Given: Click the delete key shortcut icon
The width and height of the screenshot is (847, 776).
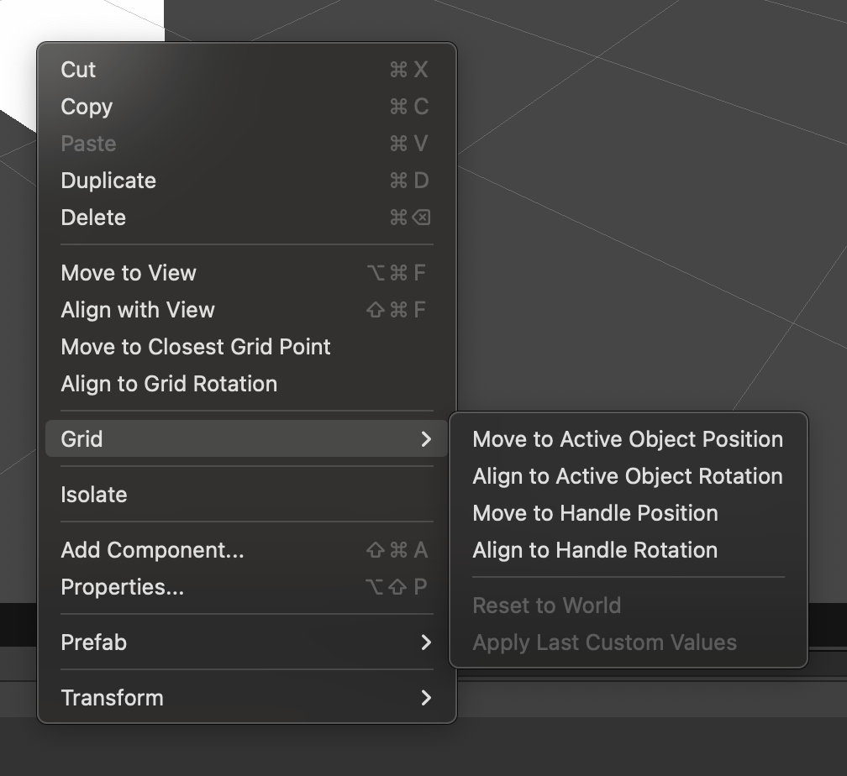Looking at the screenshot, I should click(x=421, y=217).
